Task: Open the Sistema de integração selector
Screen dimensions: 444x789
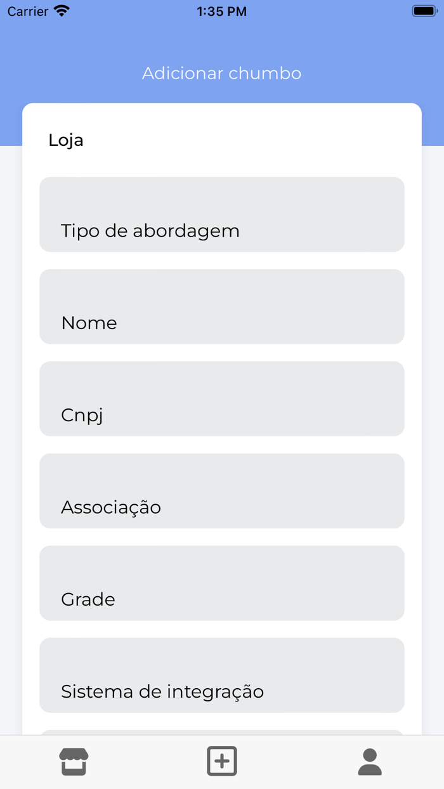Action: (x=221, y=675)
